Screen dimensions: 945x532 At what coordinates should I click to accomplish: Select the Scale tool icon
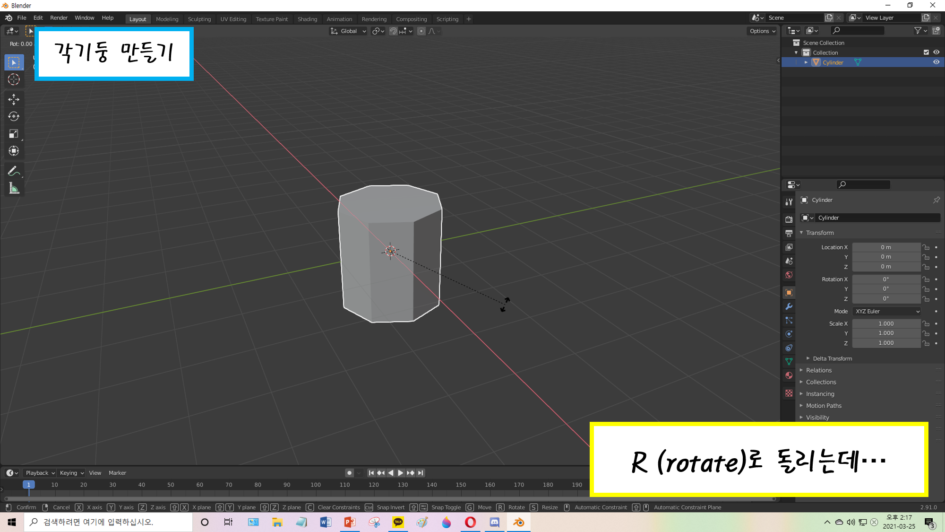click(x=14, y=134)
